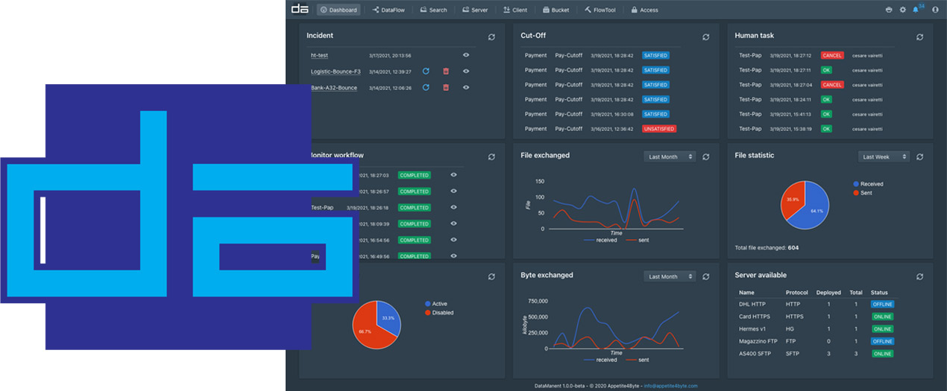View the 16:54:56 workflow eye icon
Screen dimensions: 947x391
pyautogui.click(x=453, y=240)
